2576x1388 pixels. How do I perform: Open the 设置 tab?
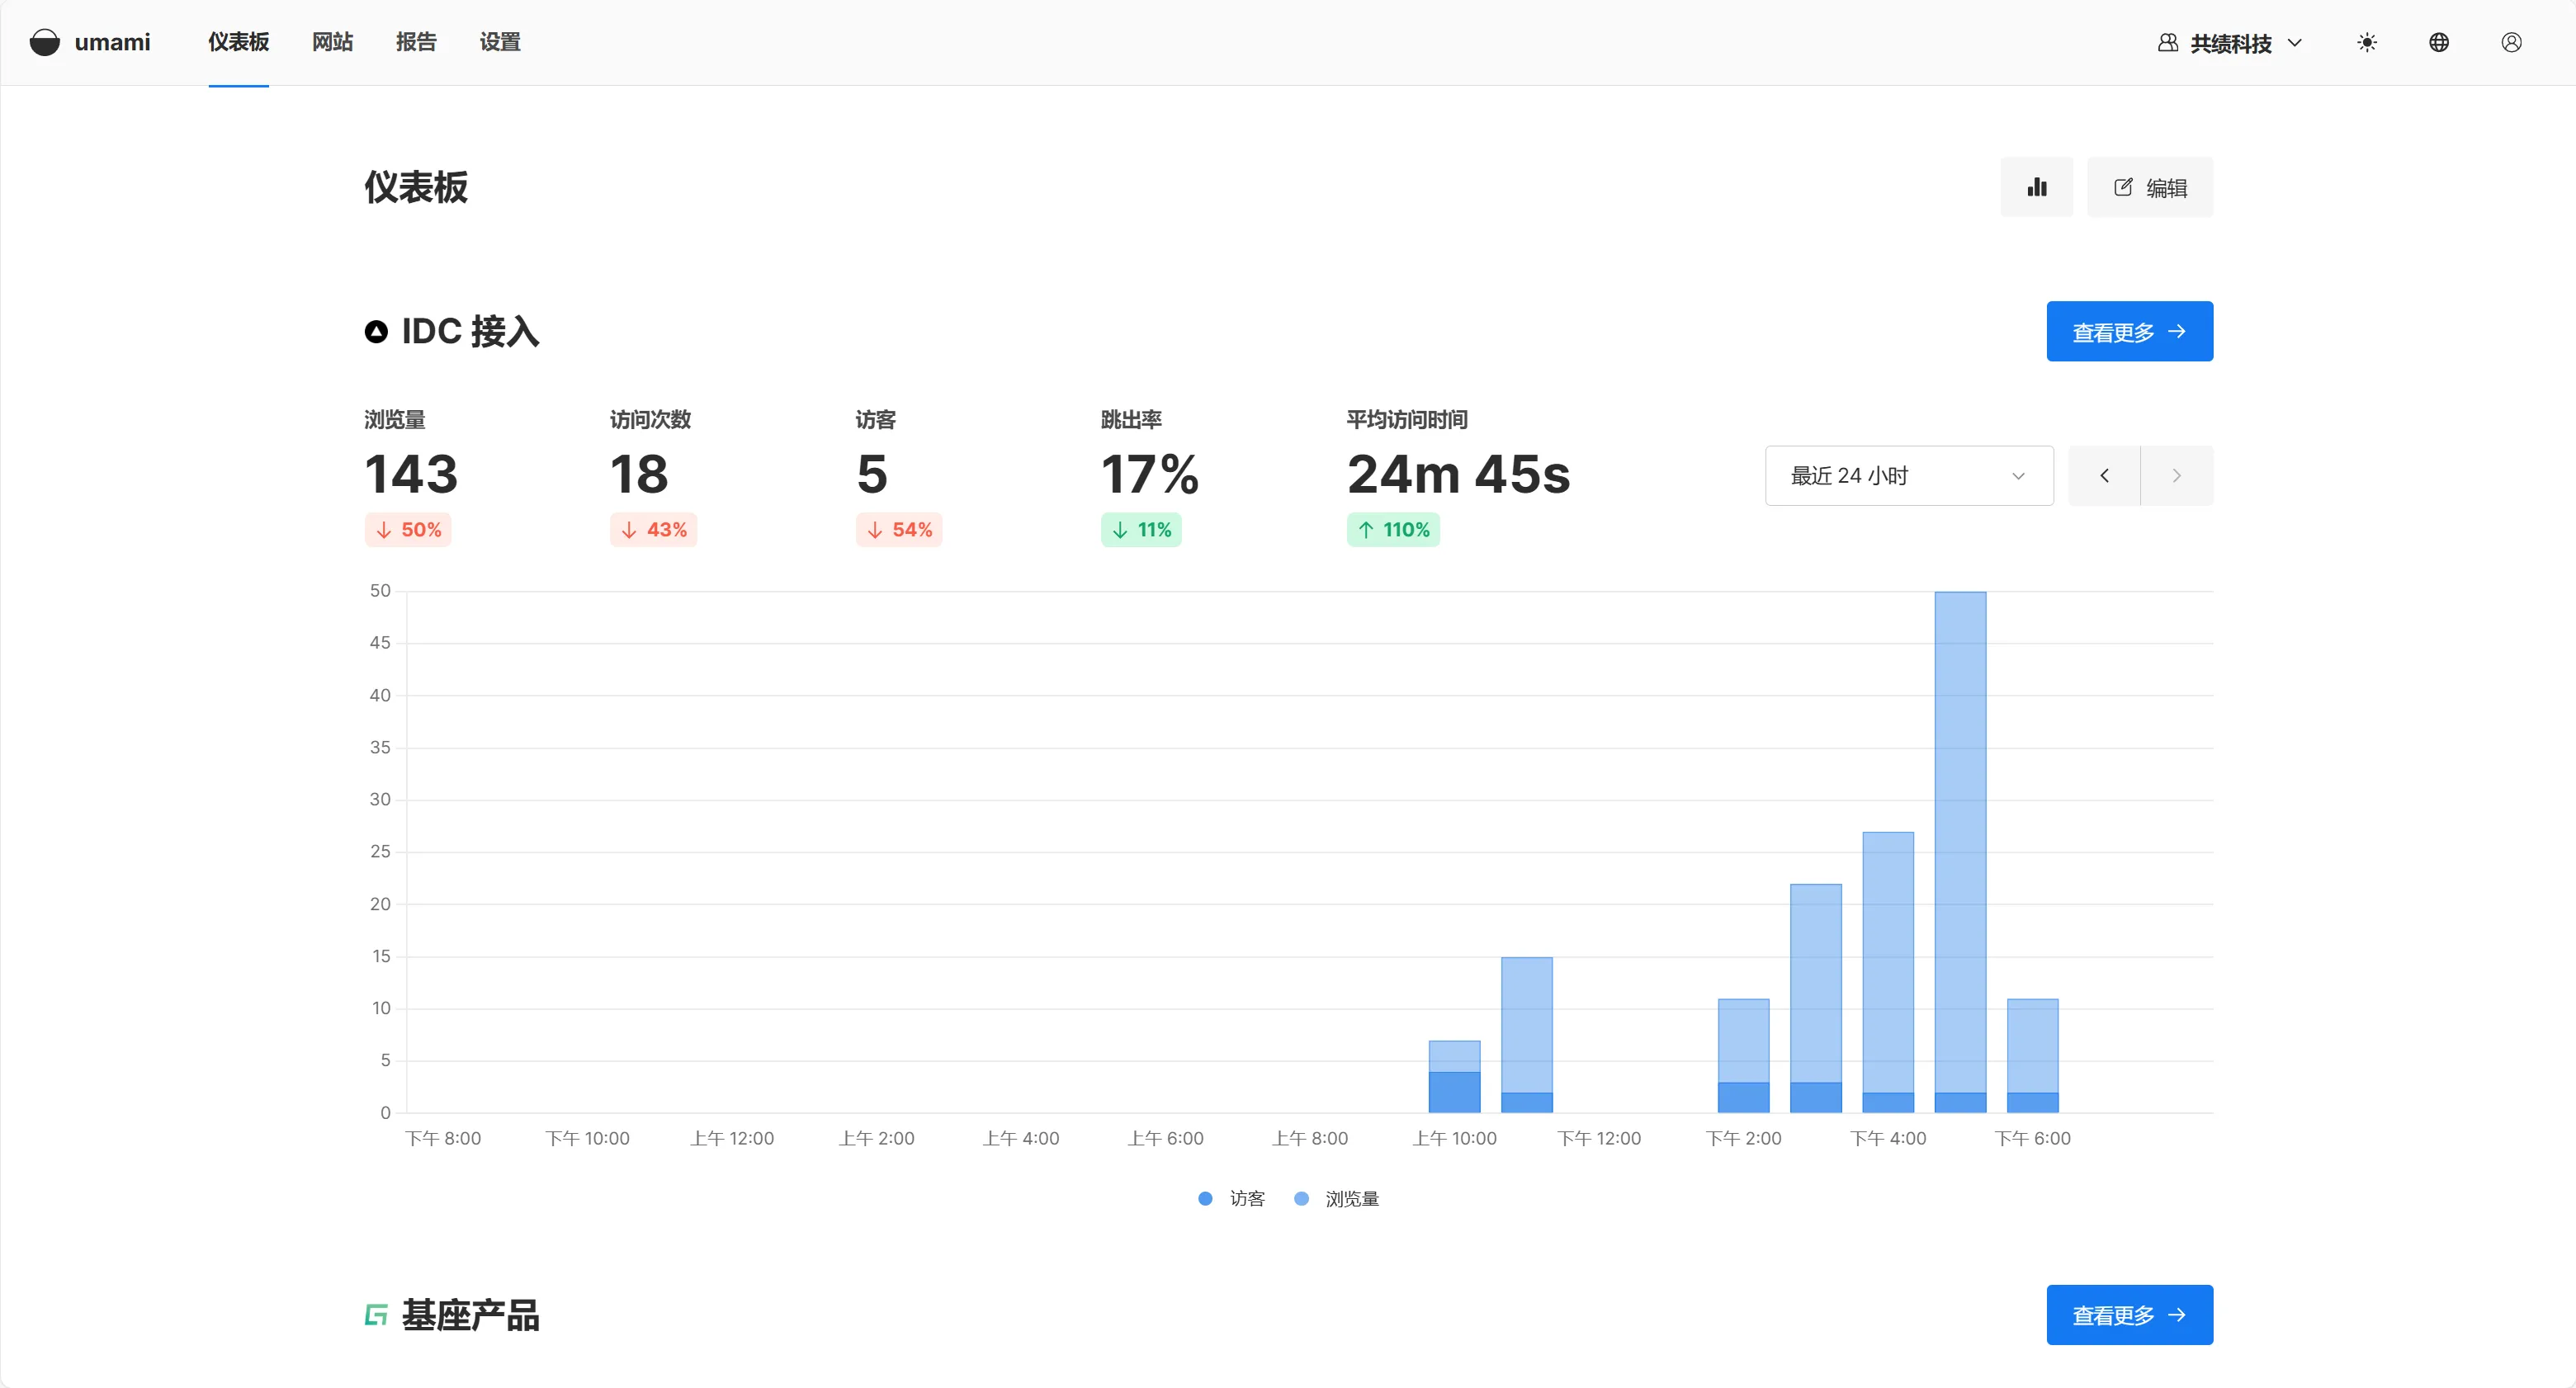point(500,42)
